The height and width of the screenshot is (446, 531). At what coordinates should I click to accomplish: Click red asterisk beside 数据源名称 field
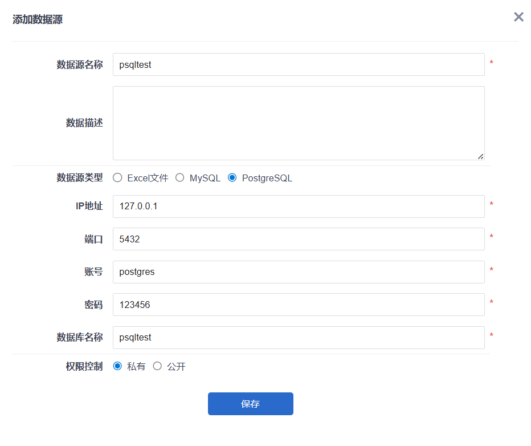coord(492,63)
